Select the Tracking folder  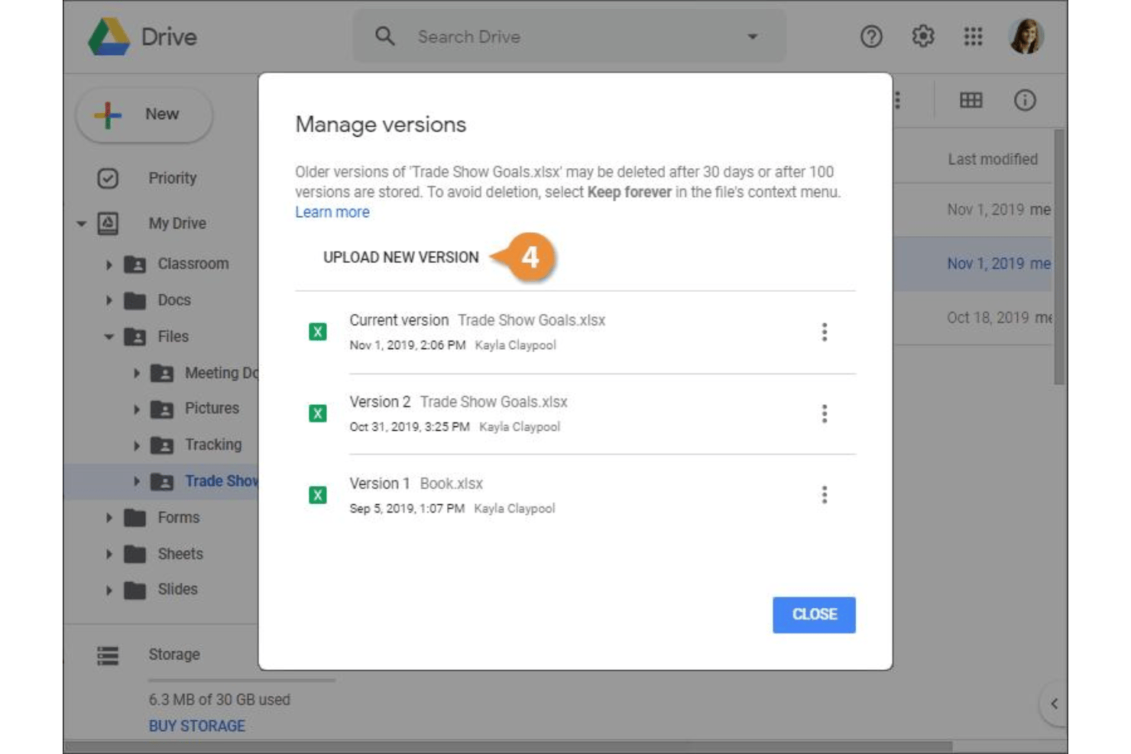(x=213, y=445)
